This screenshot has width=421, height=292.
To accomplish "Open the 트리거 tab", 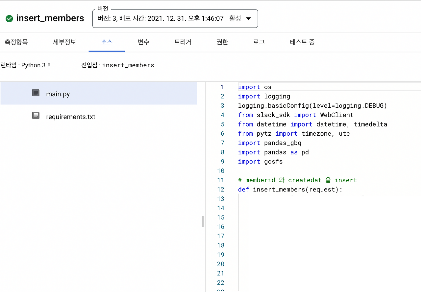I will (x=183, y=42).
